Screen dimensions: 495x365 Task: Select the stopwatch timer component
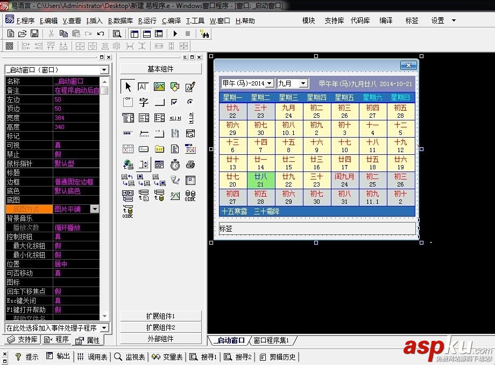point(175,164)
